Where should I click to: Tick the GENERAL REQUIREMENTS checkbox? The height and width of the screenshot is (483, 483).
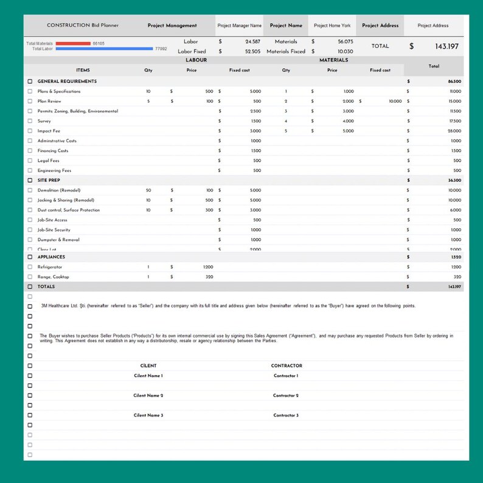tap(30, 82)
